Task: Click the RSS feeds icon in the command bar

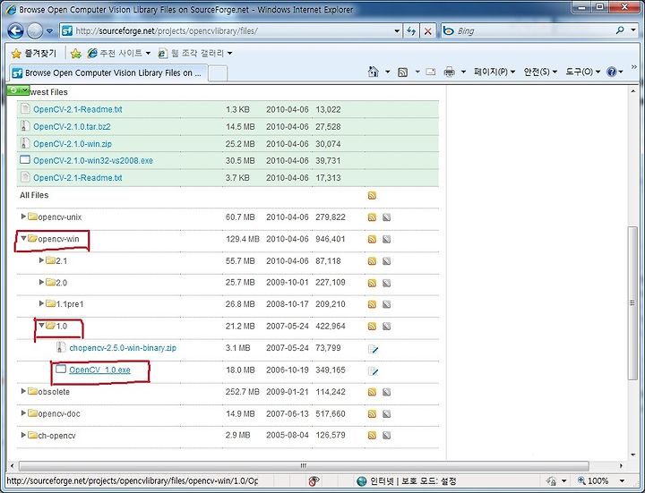Action: click(x=403, y=72)
